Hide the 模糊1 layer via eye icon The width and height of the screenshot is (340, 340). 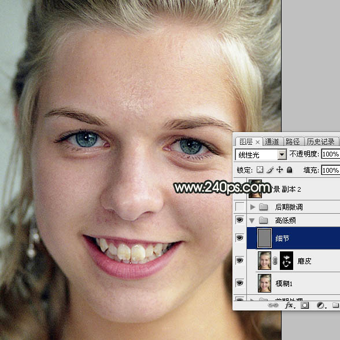pyautogui.click(x=240, y=283)
